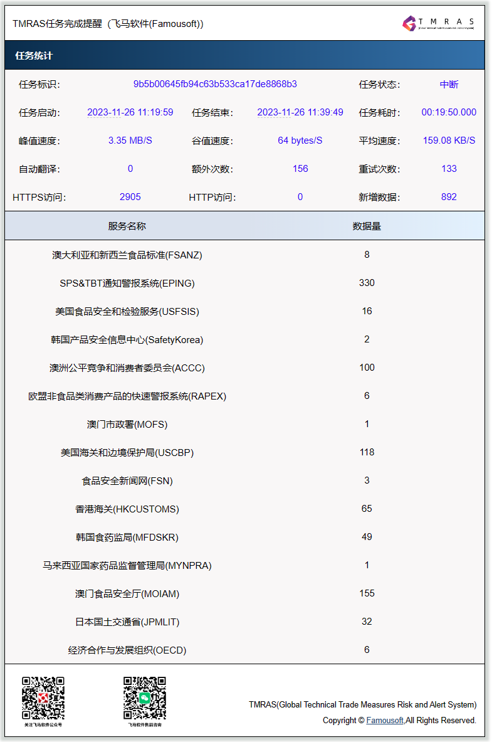Select row 美国食品安全和检验服务(USFSIS)
This screenshot has width=492, height=742.
pyautogui.click(x=244, y=311)
